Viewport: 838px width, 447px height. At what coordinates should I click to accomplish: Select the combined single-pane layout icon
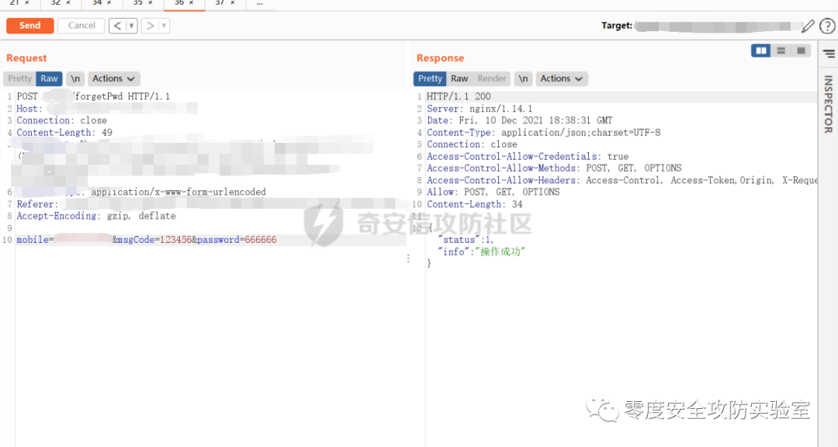pyautogui.click(x=801, y=50)
